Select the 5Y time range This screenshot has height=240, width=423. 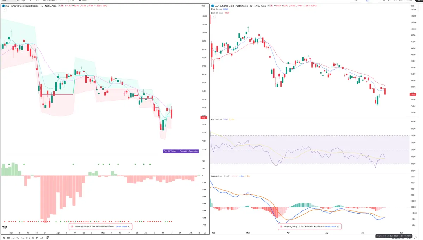(37, 238)
